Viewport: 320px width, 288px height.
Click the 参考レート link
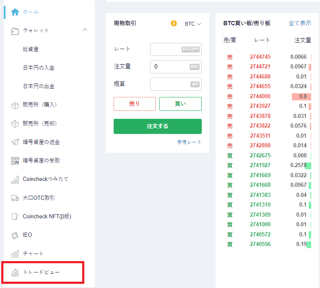(x=189, y=142)
